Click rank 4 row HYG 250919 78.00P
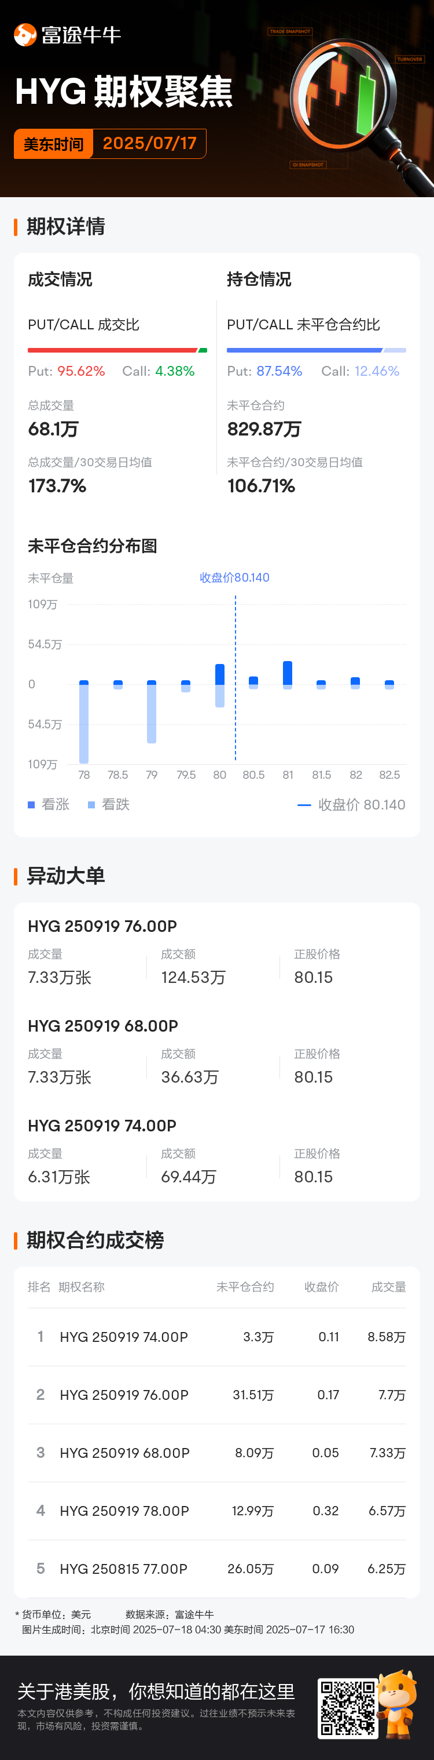Viewport: 434px width, 1760px height. [x=216, y=1511]
